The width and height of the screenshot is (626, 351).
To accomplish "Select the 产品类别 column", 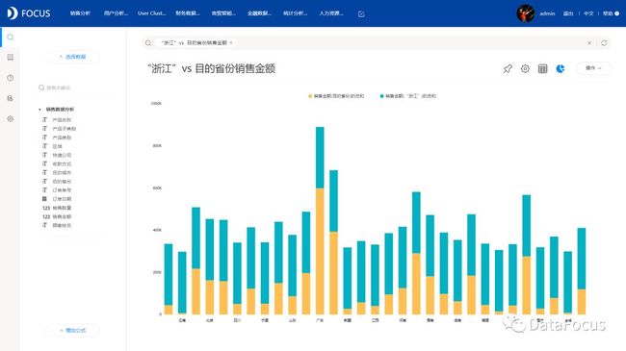I will click(62, 138).
